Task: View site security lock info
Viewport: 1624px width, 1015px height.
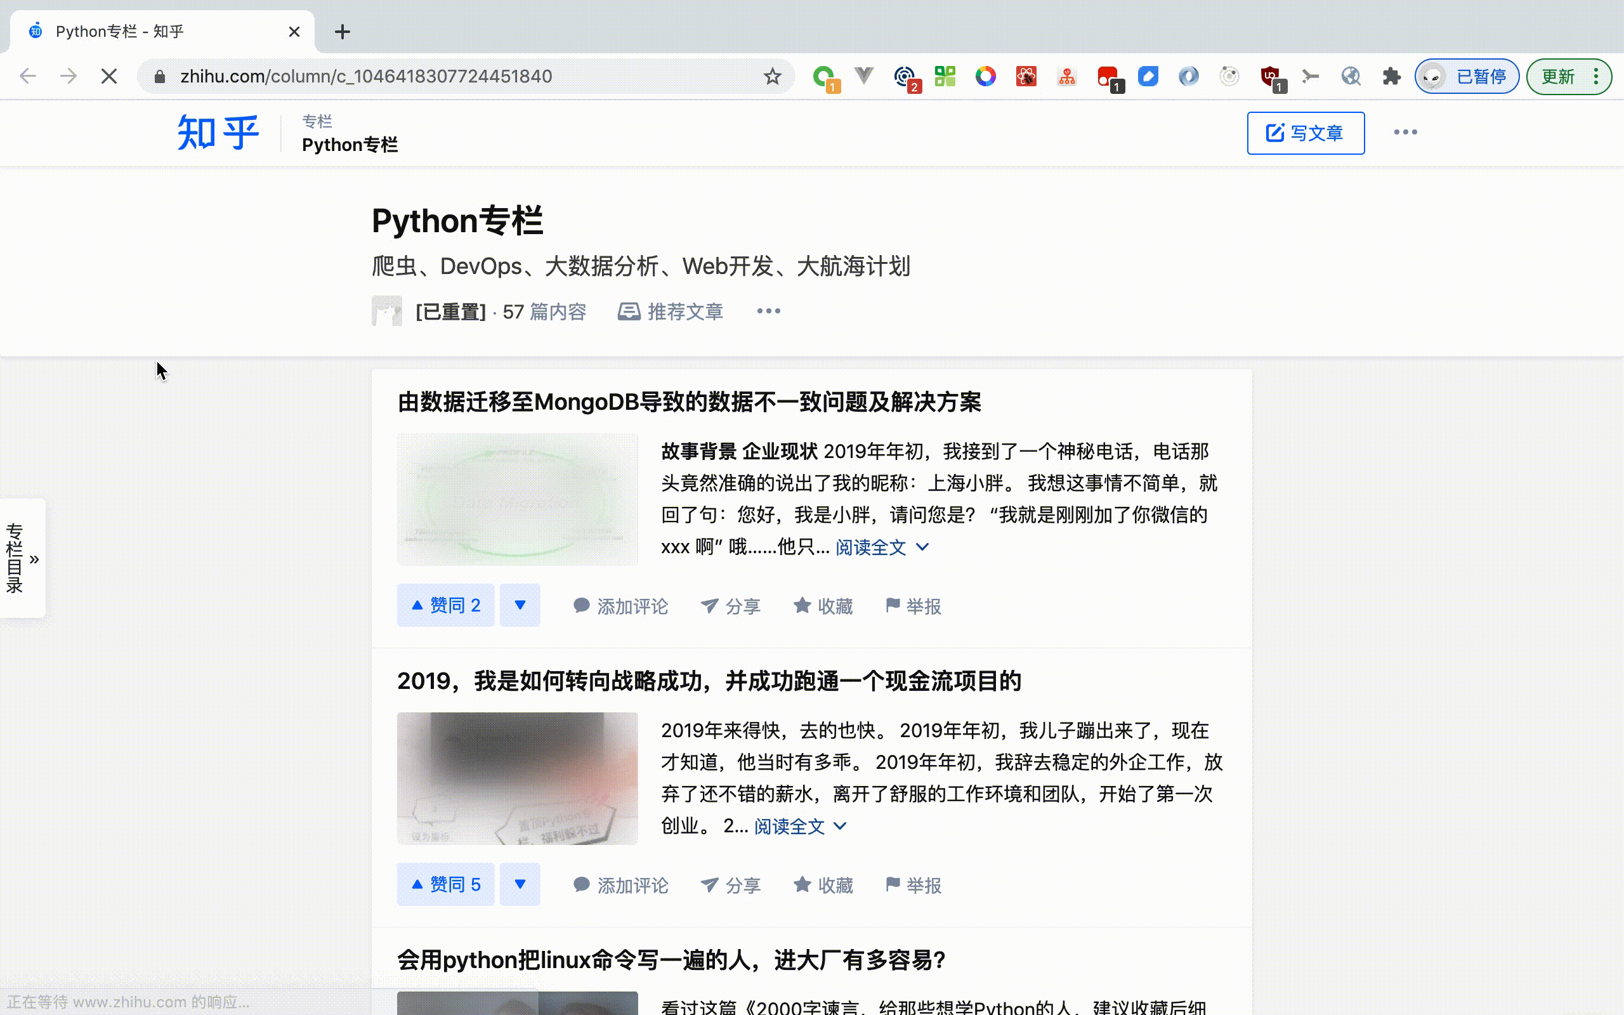Action: pos(160,77)
